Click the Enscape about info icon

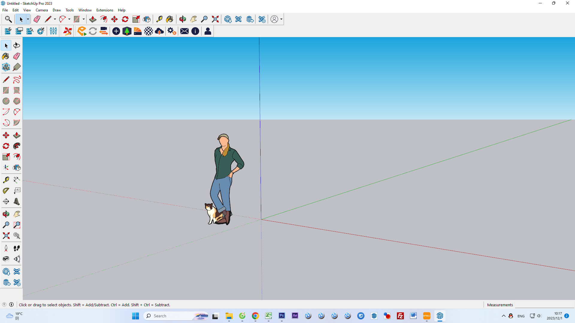click(x=195, y=31)
